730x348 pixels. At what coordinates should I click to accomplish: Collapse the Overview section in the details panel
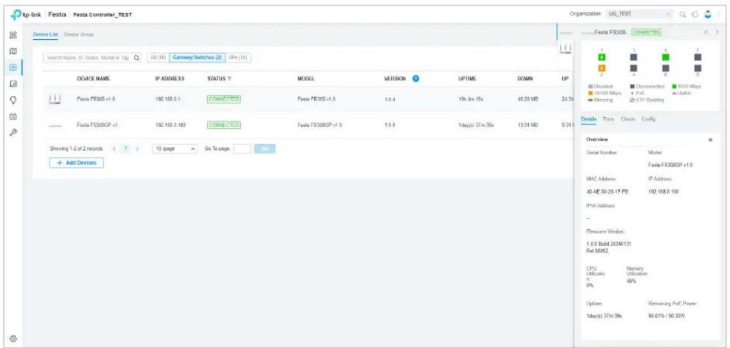pos(711,138)
